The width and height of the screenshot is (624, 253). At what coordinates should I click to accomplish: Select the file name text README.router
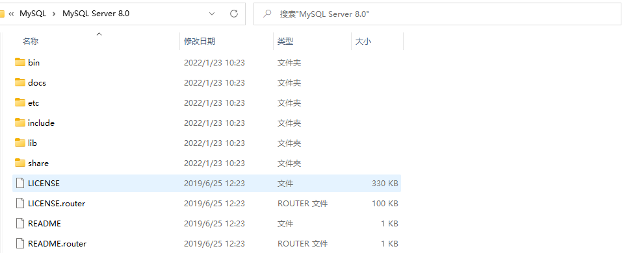click(x=57, y=243)
